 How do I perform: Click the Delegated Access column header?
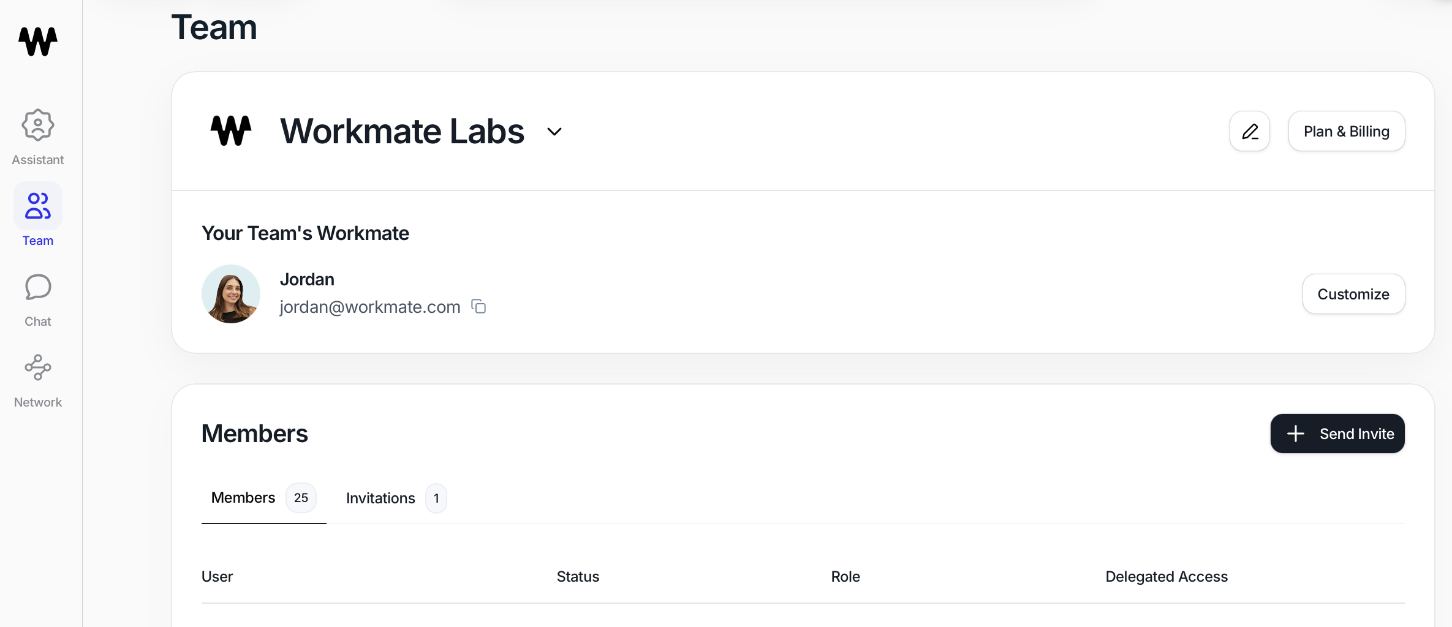tap(1167, 577)
